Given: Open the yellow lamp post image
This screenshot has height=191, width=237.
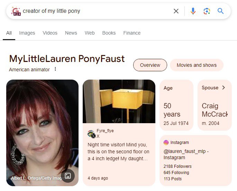Looking at the screenshot, I should pos(119,101).
